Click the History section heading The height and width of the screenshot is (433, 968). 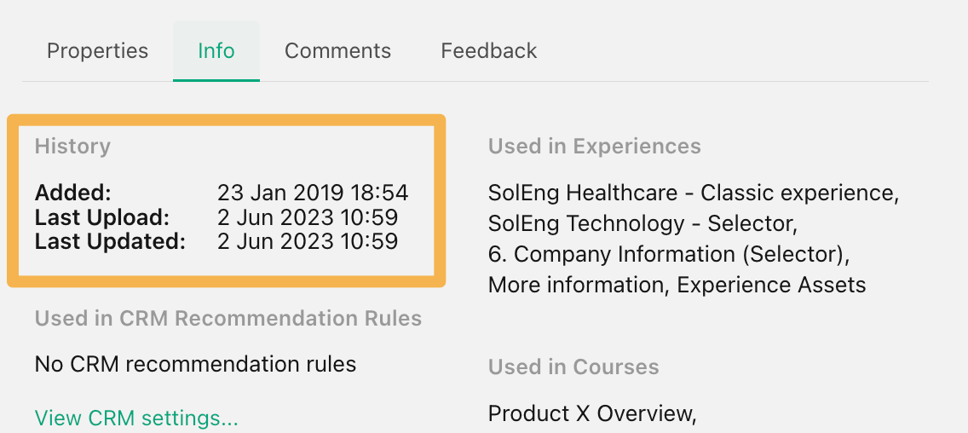72,147
